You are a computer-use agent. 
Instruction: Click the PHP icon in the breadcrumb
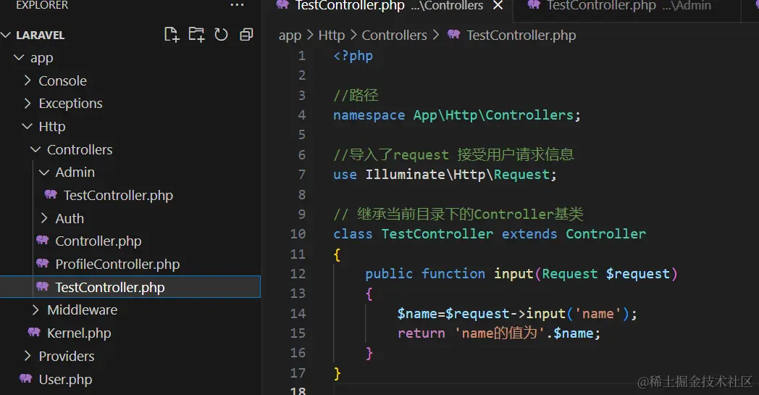454,34
